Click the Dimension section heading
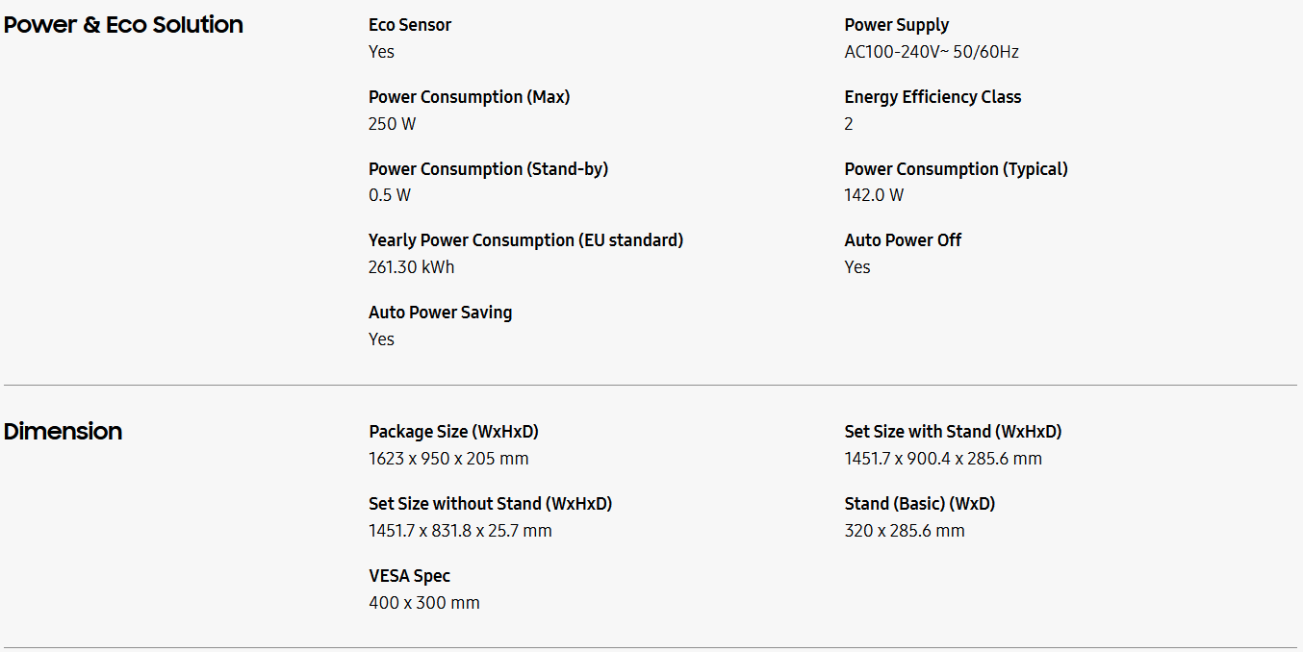This screenshot has height=652, width=1303. [63, 432]
